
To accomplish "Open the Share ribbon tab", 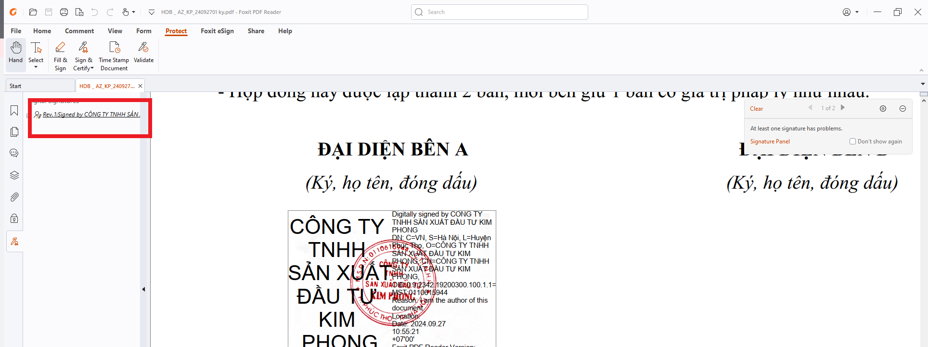I will (256, 31).
